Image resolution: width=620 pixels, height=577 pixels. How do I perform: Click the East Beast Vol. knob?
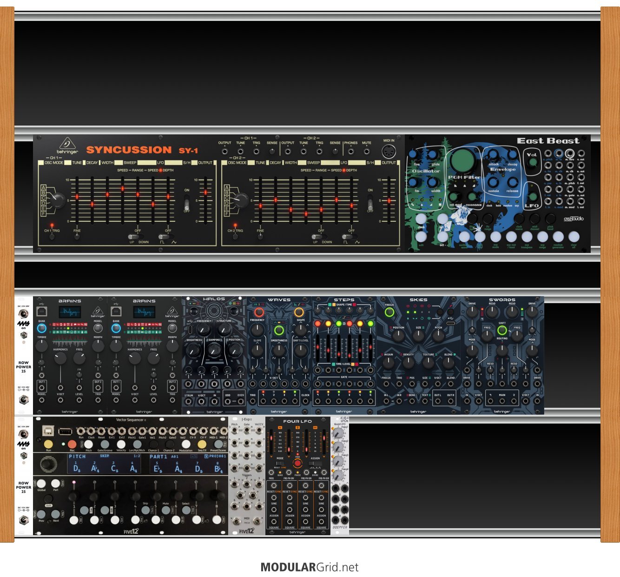coord(532,163)
